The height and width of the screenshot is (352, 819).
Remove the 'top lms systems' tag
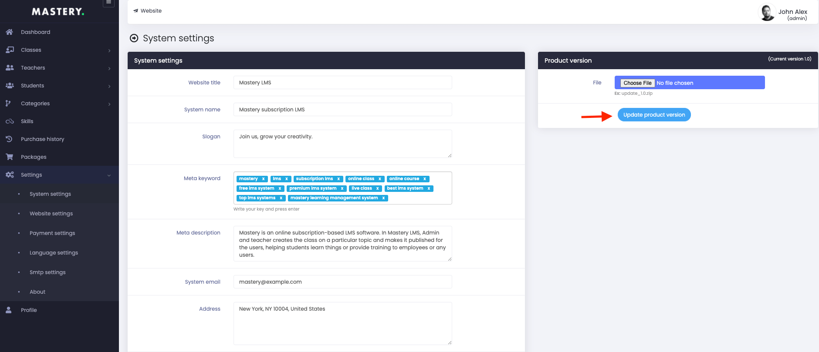pos(281,198)
